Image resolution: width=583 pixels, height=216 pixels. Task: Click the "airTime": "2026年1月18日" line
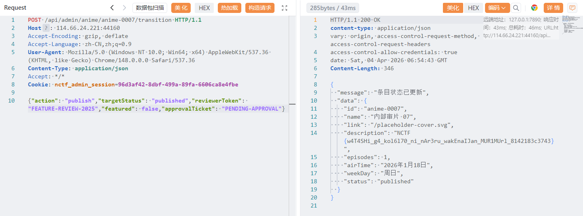click(389, 165)
